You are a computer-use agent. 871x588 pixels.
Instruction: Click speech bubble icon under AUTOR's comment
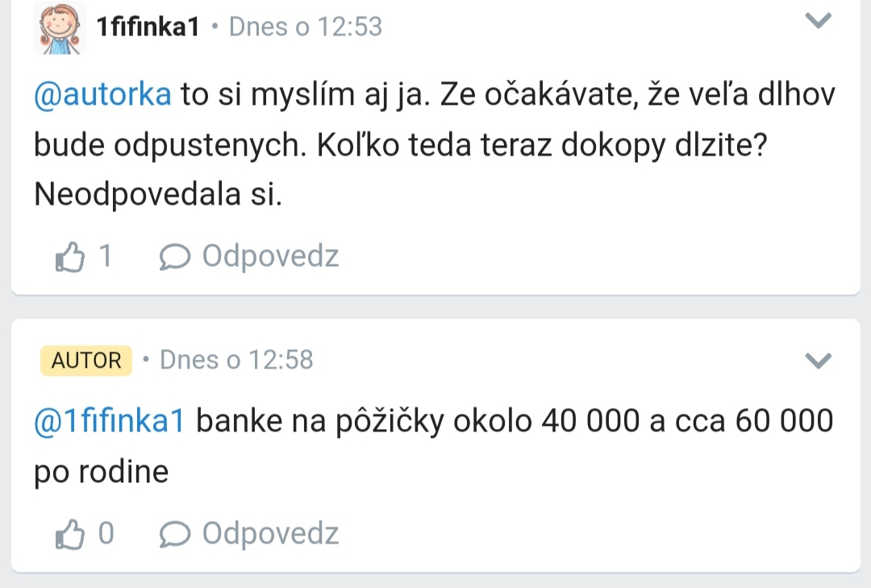coord(174,534)
